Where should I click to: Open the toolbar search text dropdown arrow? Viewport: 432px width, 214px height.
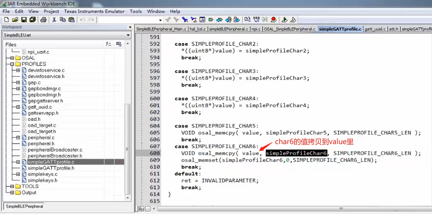(160, 20)
